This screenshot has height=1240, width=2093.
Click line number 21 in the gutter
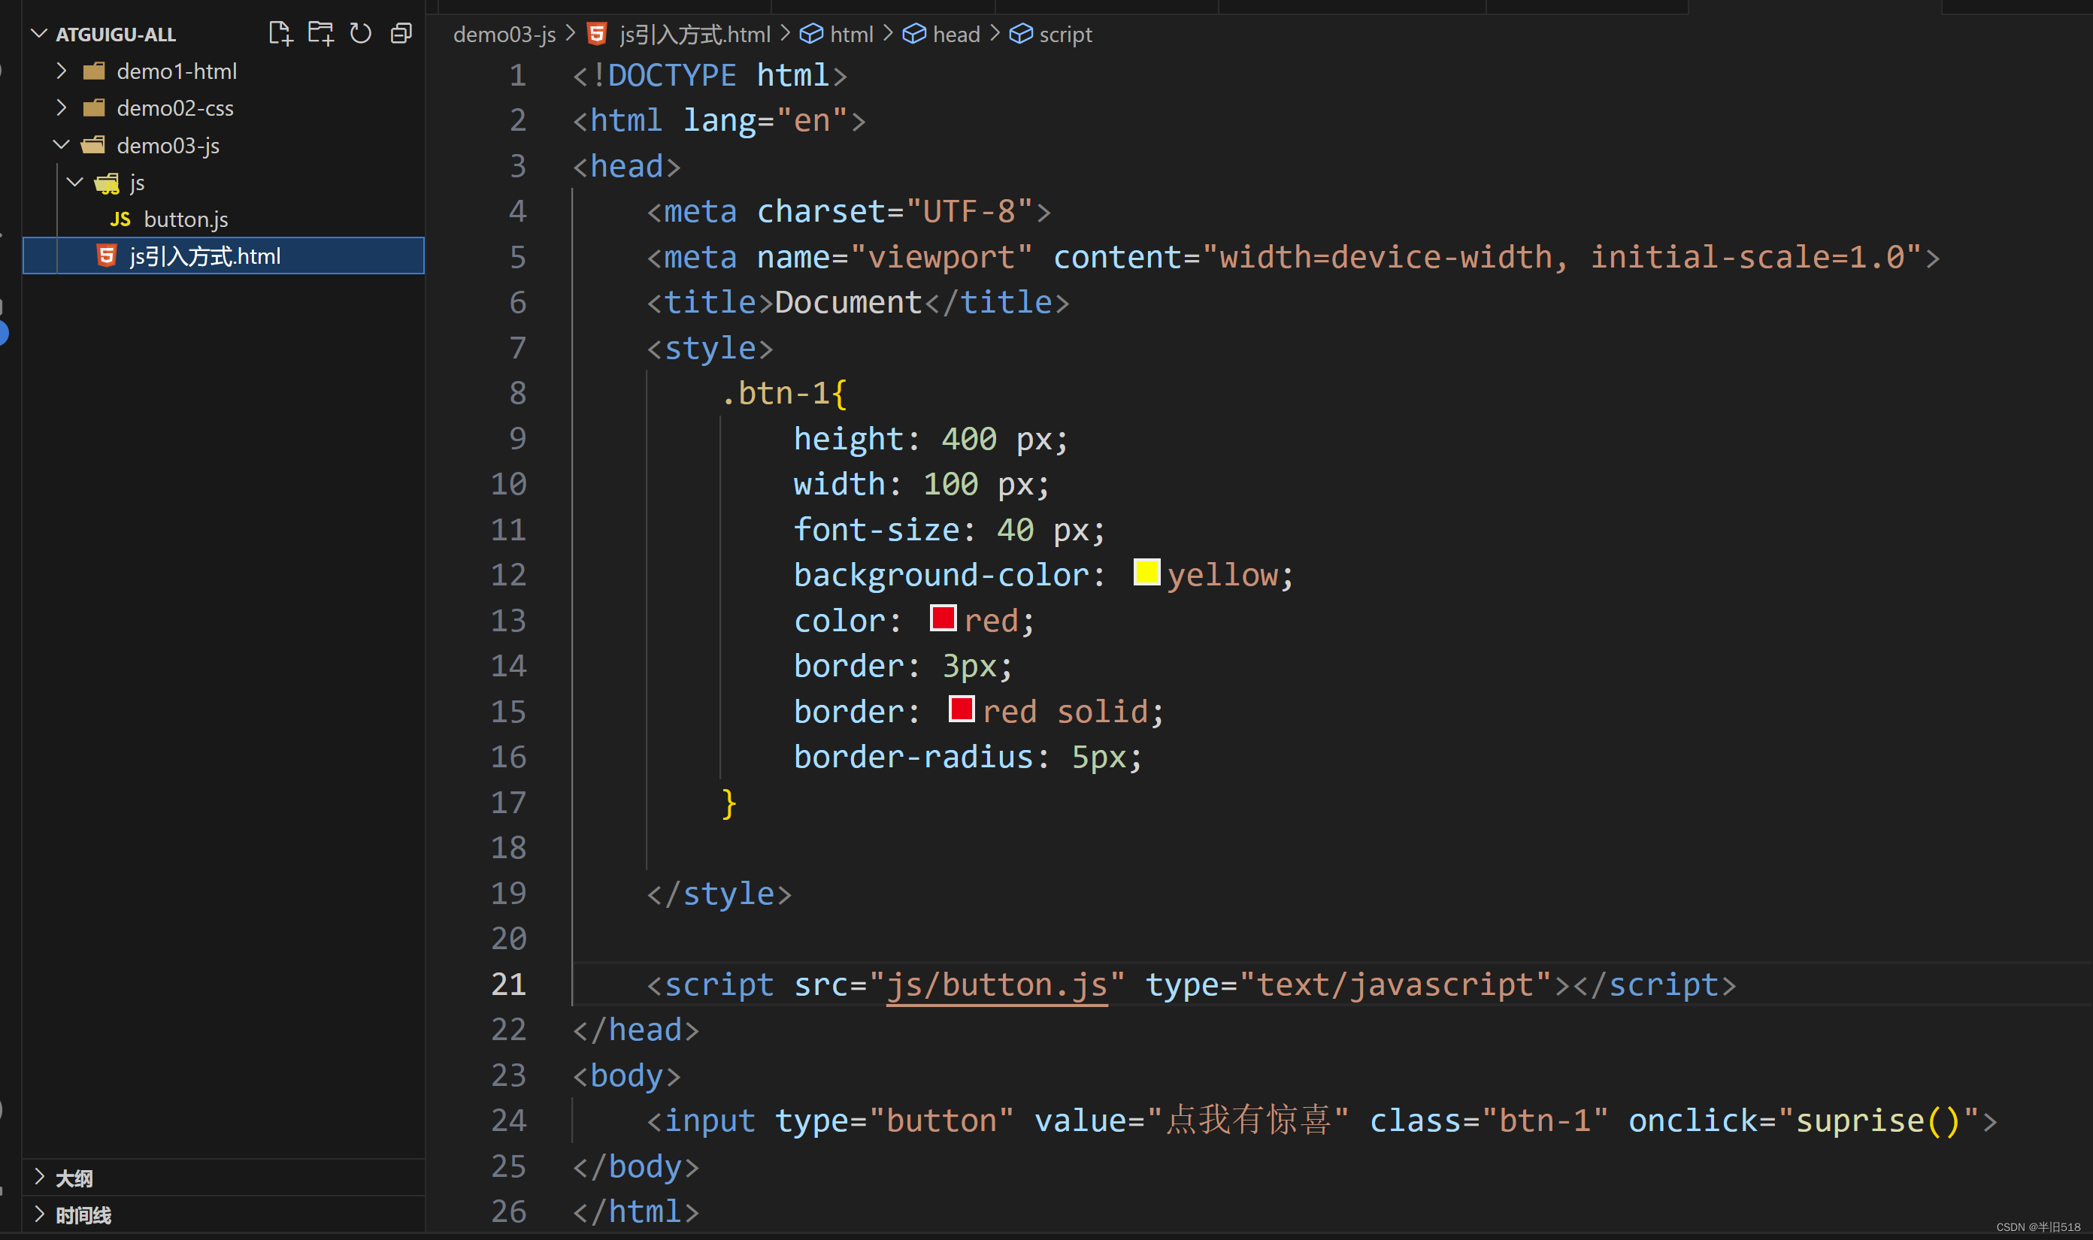[508, 984]
